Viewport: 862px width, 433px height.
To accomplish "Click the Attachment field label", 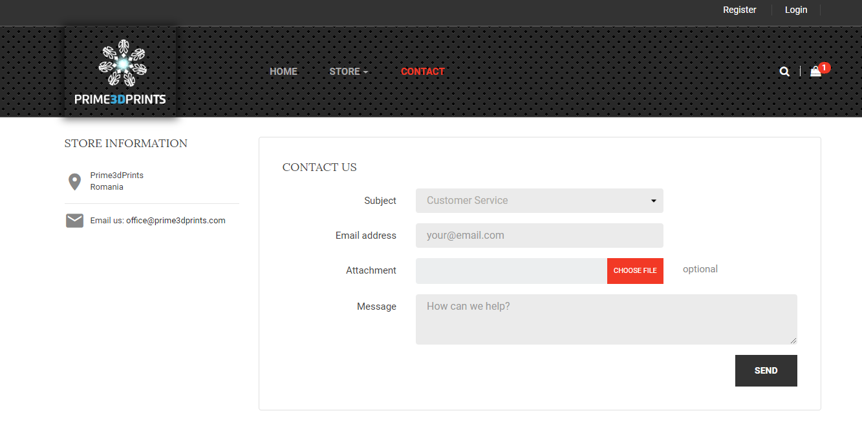I will (x=371, y=270).
